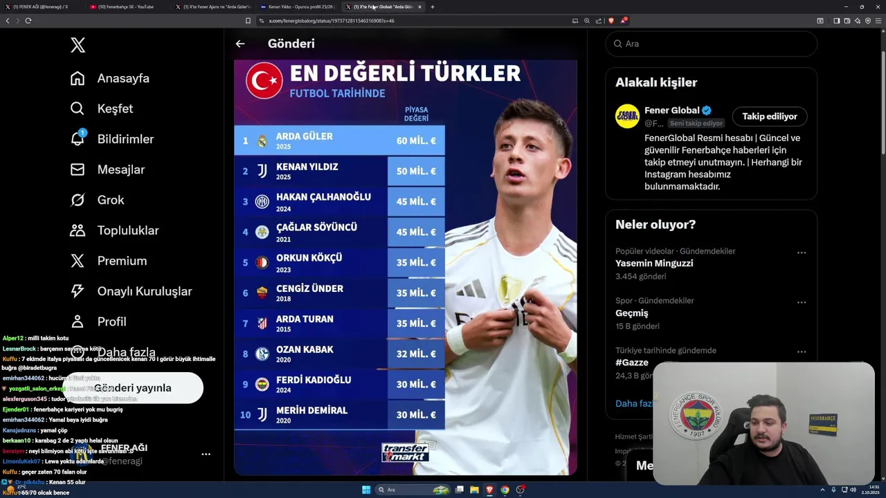Open a new browser tab
The width and height of the screenshot is (886, 498).
[x=433, y=7]
